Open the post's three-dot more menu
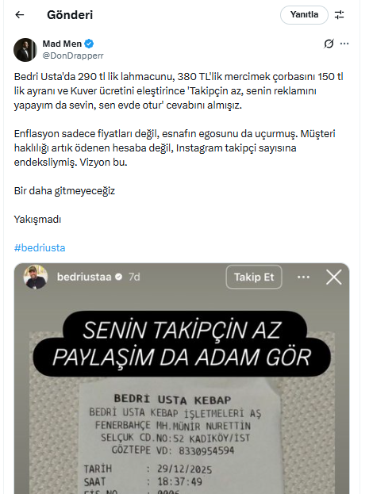The height and width of the screenshot is (494, 373). (344, 44)
